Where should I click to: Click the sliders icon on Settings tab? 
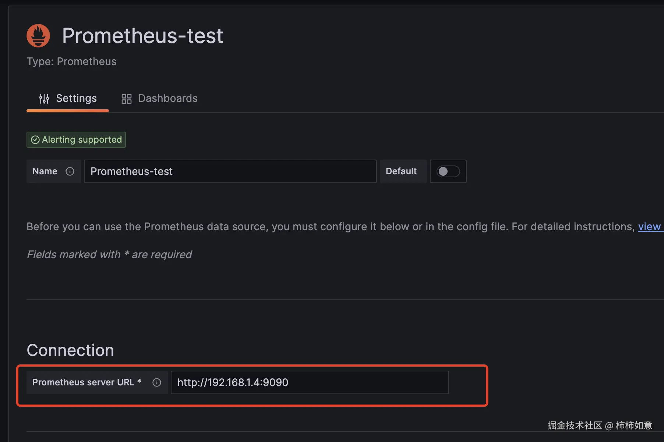click(44, 99)
